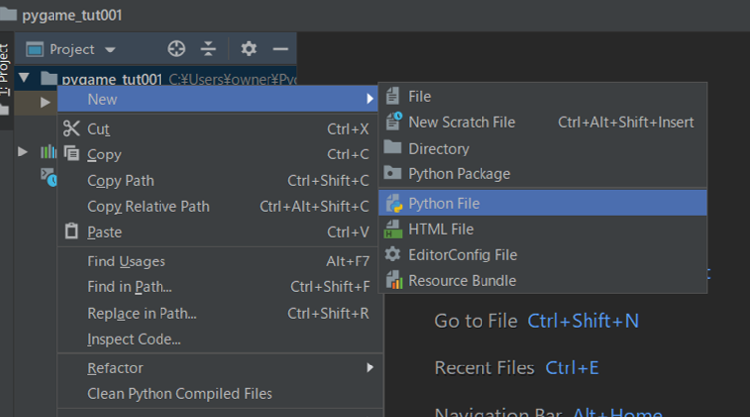This screenshot has height=417, width=750.
Task: Click the Cut scissors icon
Action: point(71,128)
